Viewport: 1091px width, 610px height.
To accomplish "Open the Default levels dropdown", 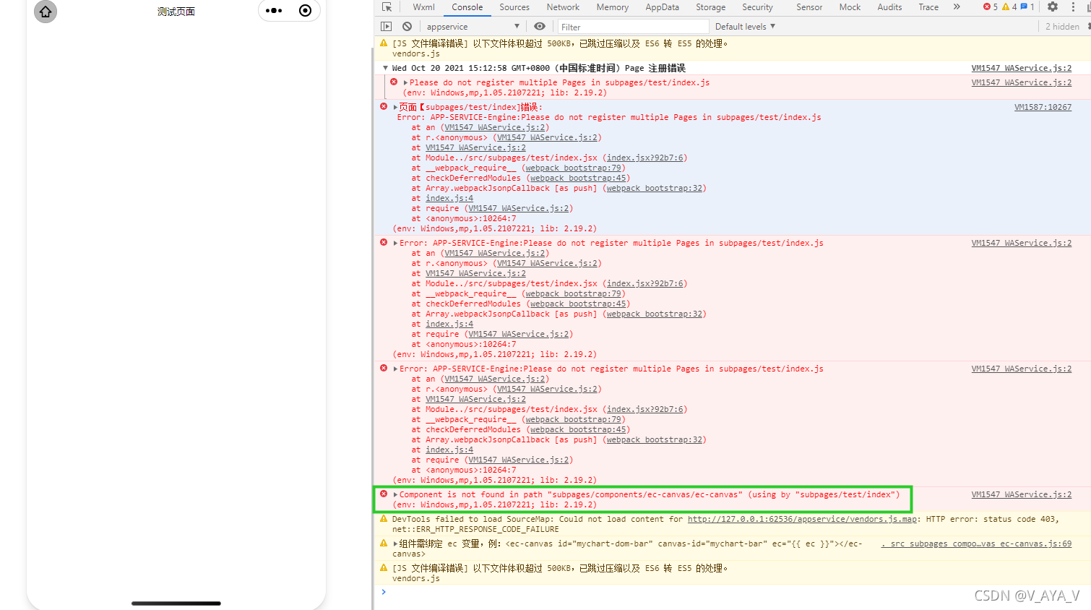I will click(745, 27).
